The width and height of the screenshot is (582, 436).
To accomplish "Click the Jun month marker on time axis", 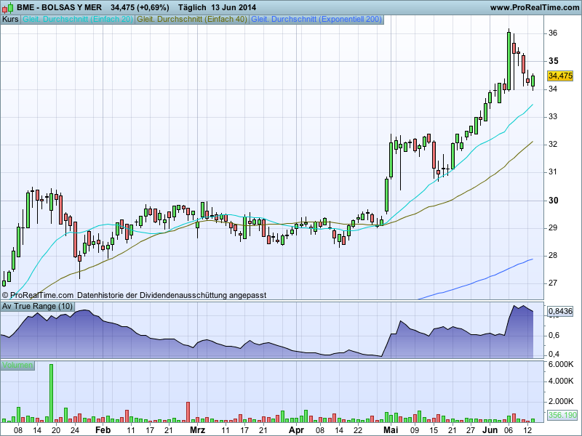I will point(491,429).
